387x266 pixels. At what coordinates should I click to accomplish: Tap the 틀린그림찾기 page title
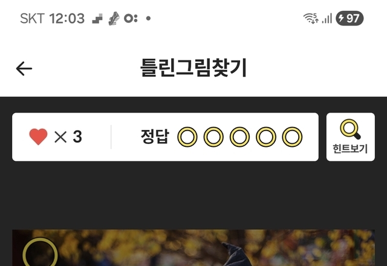tap(193, 67)
